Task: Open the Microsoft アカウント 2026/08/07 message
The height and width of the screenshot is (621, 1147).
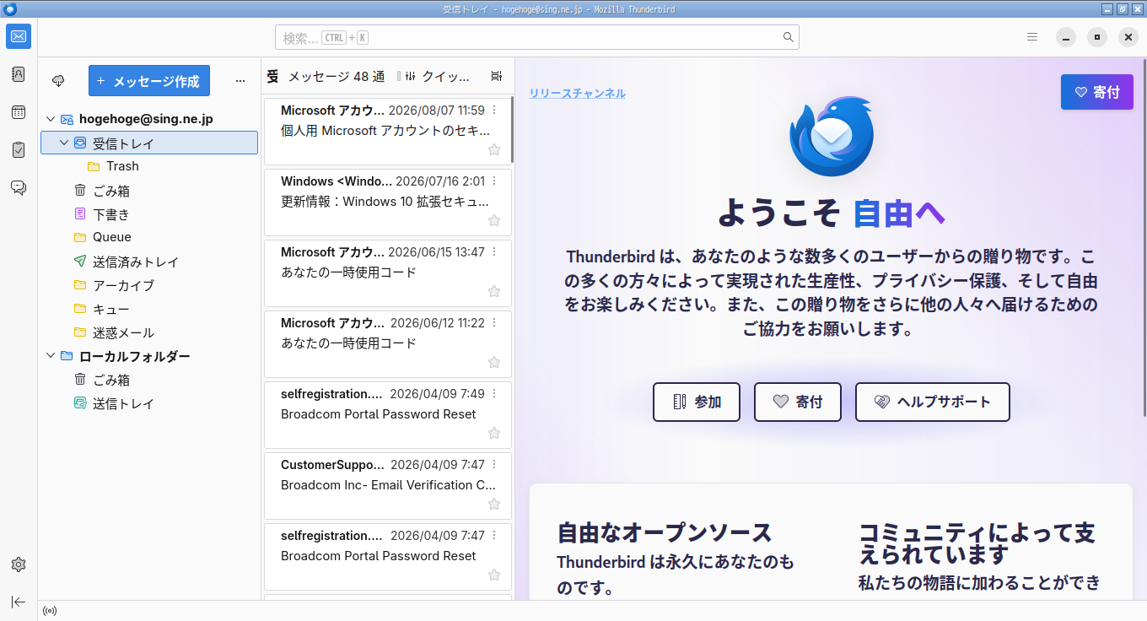Action: [388, 131]
